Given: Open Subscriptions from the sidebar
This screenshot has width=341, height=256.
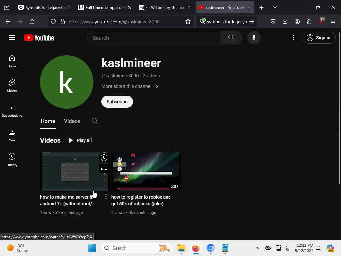Looking at the screenshot, I should pos(12,110).
